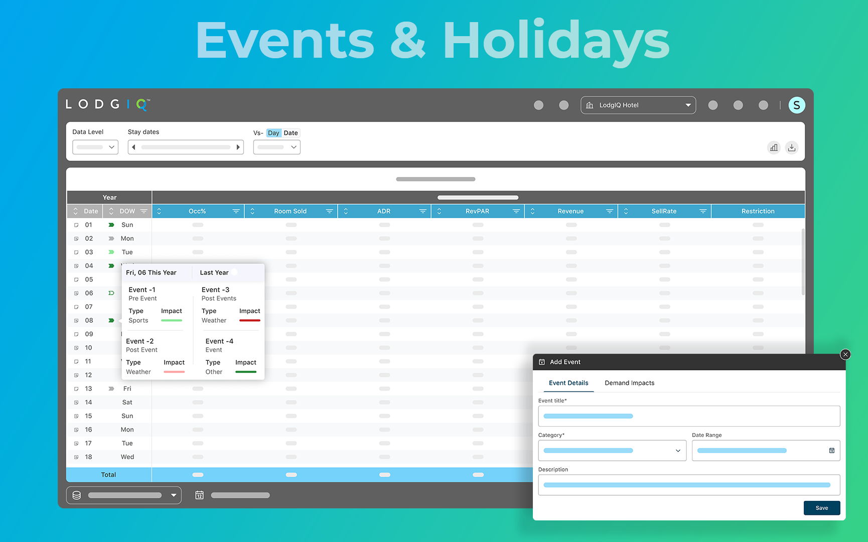Open the chart view icon
Image resolution: width=868 pixels, height=542 pixels.
point(774,148)
